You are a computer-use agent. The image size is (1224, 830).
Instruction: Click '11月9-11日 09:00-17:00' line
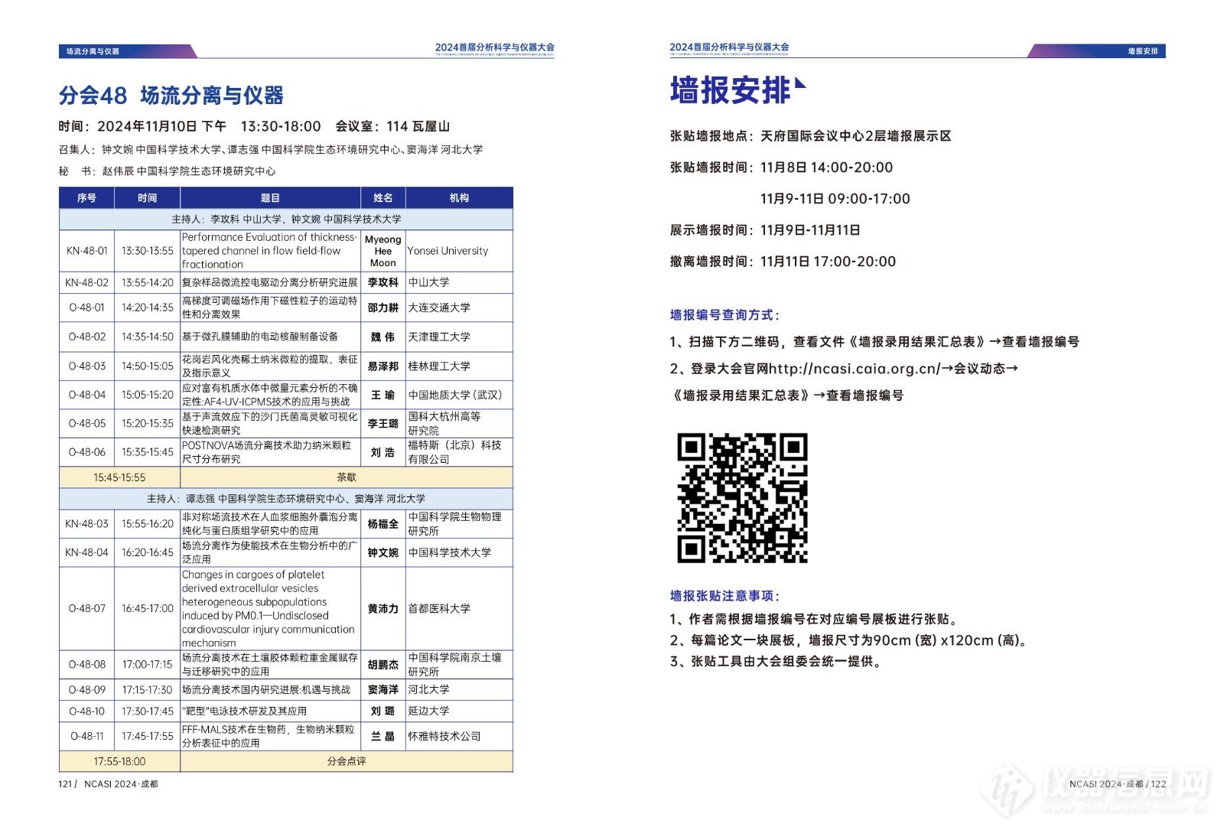[x=835, y=199]
